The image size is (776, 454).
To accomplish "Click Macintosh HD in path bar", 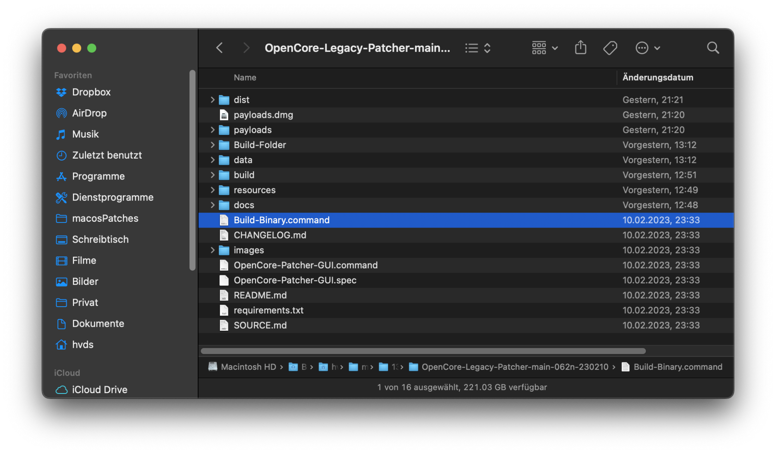I will (x=248, y=367).
